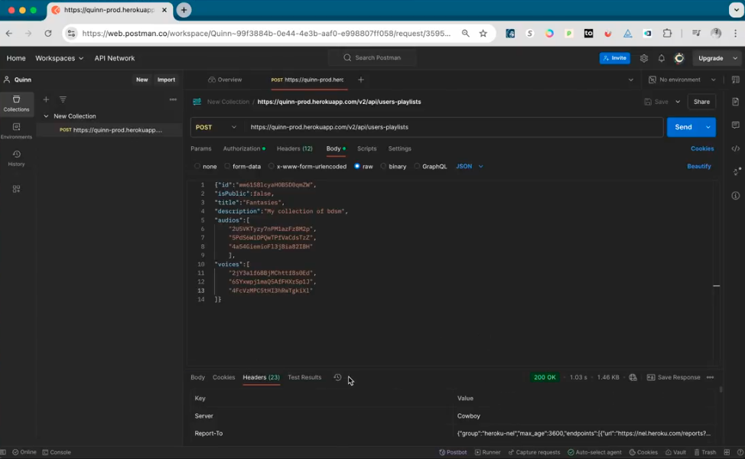Open the No environment selector
The height and width of the screenshot is (459, 745).
pyautogui.click(x=682, y=80)
